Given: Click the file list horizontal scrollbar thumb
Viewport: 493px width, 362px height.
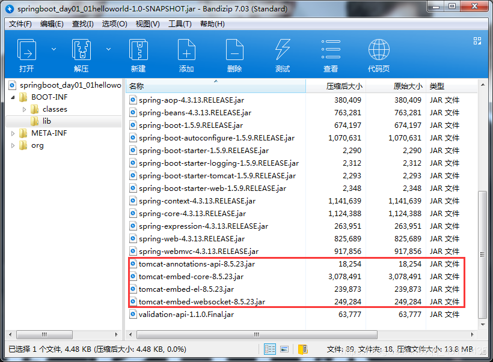Looking at the screenshot, I should pyautogui.click(x=257, y=335).
